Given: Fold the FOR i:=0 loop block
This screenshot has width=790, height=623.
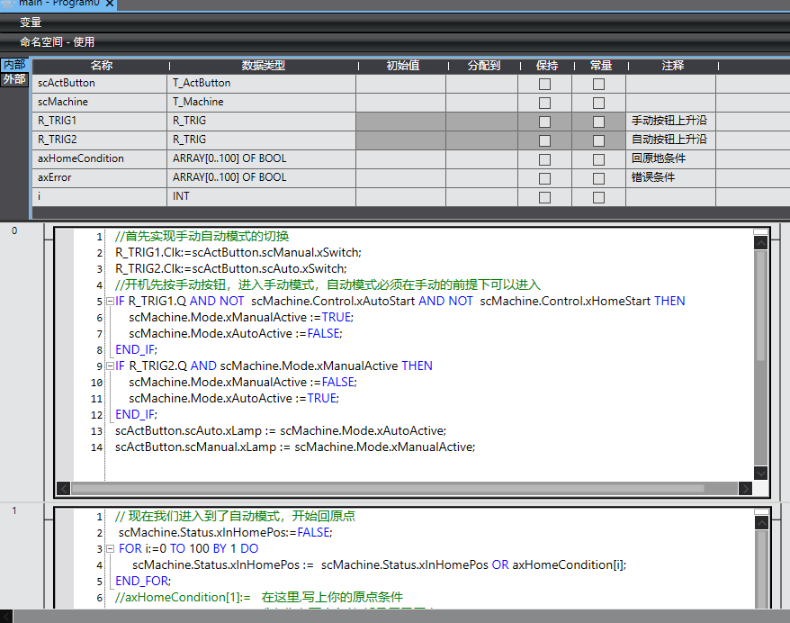Looking at the screenshot, I should (109, 548).
